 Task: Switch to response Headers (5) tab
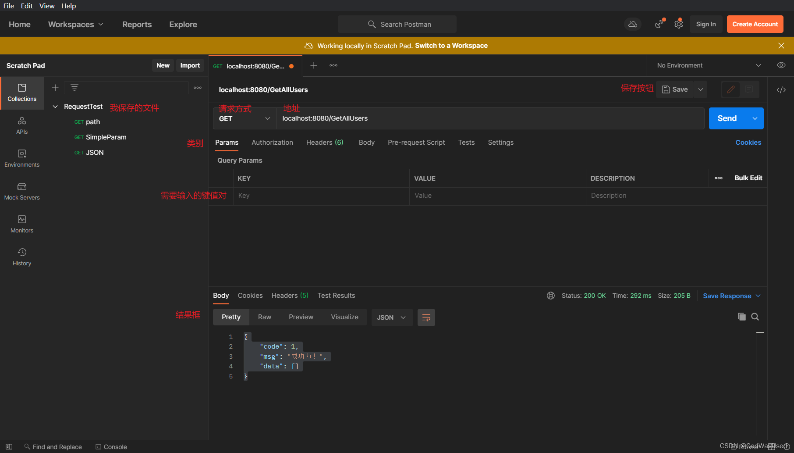(x=290, y=296)
